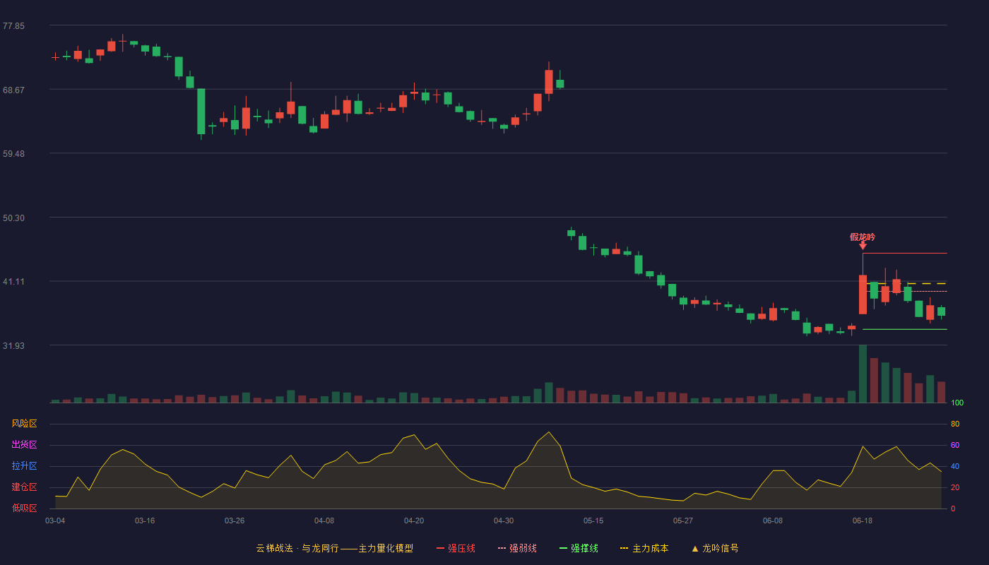The height and width of the screenshot is (565, 989).
Task: Click the yellow dashed cost line on chart
Action: (905, 283)
